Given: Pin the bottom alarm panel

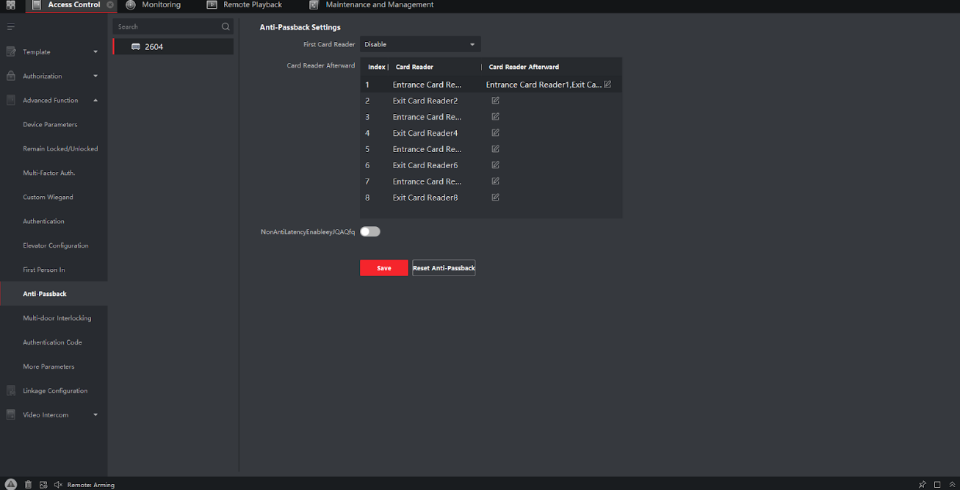Looking at the screenshot, I should [x=922, y=485].
